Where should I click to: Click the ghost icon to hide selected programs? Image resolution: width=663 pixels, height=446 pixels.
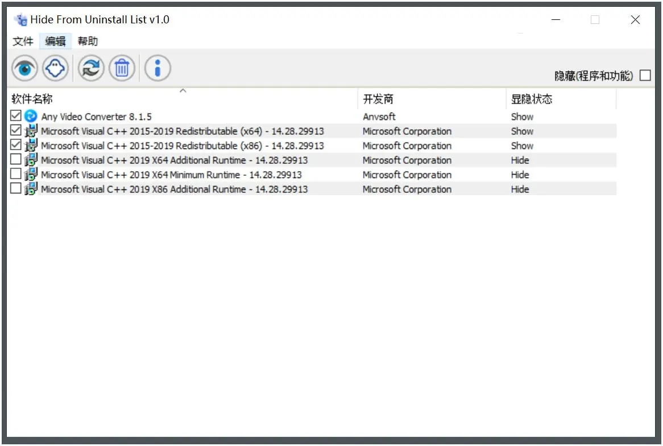[x=55, y=69]
